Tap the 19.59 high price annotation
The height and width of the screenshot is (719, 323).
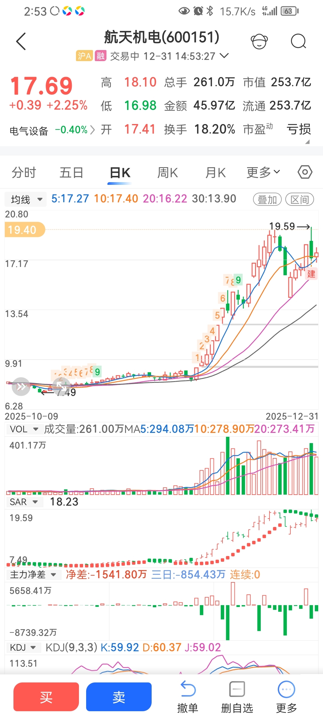tap(282, 226)
